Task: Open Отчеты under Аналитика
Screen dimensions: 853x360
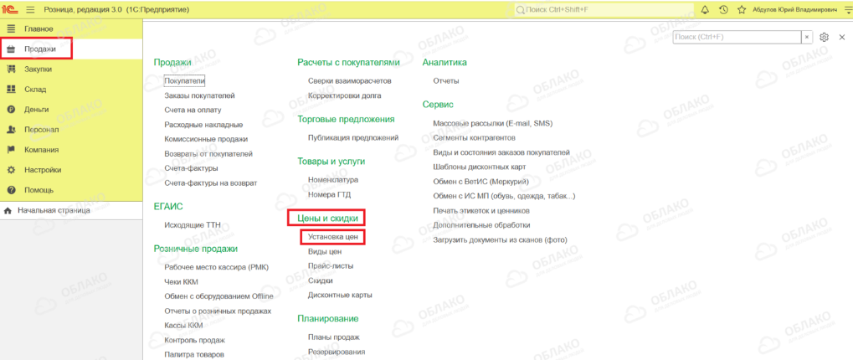Action: pyautogui.click(x=446, y=81)
